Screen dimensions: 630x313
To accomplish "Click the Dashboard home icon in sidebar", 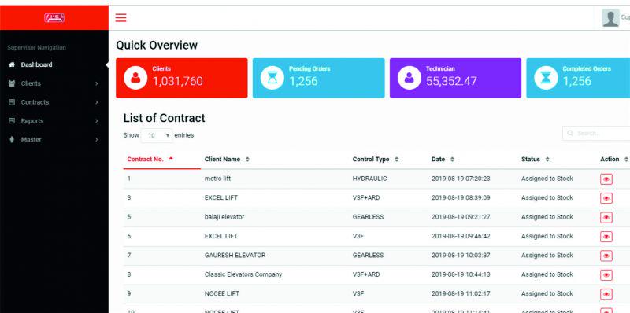I will [x=12, y=64].
